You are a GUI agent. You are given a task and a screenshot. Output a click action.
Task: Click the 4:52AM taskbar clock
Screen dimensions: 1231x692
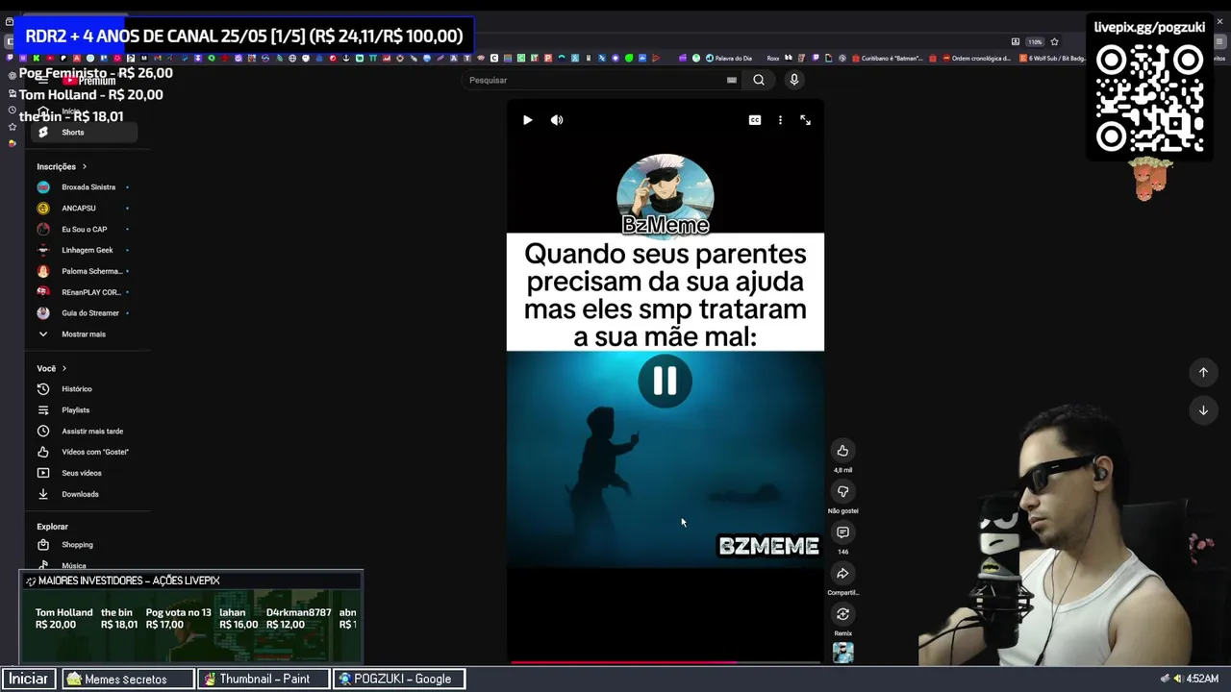tap(1202, 679)
